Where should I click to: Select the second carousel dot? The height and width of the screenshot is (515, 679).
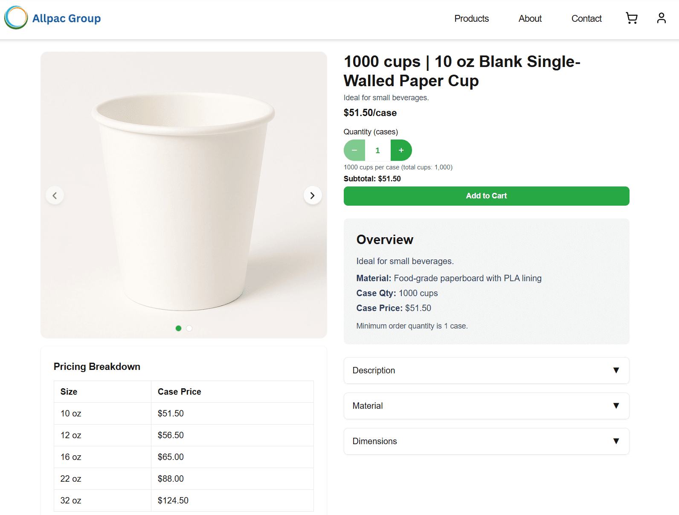click(x=189, y=329)
